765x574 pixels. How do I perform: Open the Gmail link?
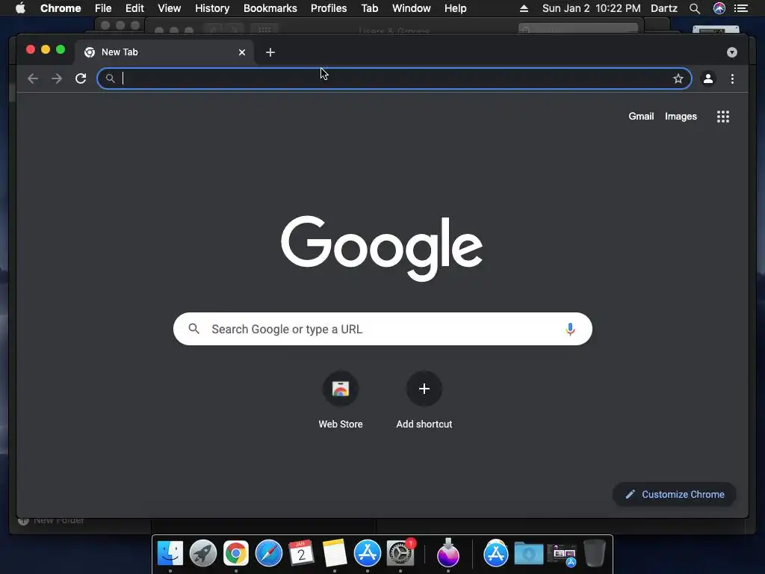[641, 116]
